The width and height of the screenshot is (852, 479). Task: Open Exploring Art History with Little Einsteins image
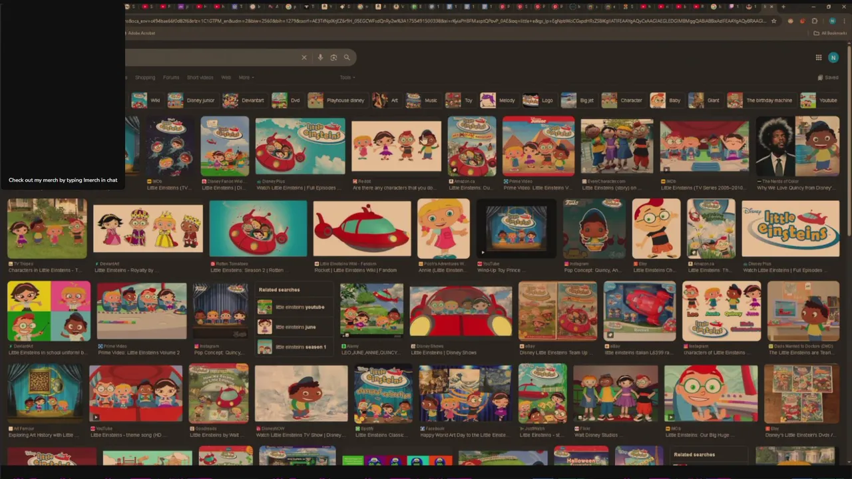click(x=45, y=394)
